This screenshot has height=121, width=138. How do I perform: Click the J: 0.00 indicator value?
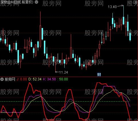[x=22, y=79]
